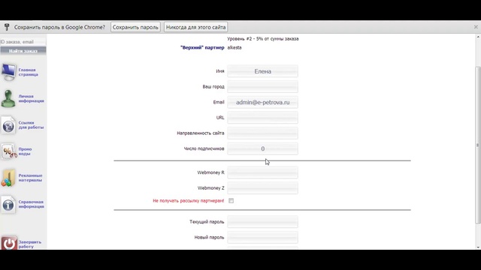
Task: Click the Найти заказ button
Action: pyautogui.click(x=23, y=51)
